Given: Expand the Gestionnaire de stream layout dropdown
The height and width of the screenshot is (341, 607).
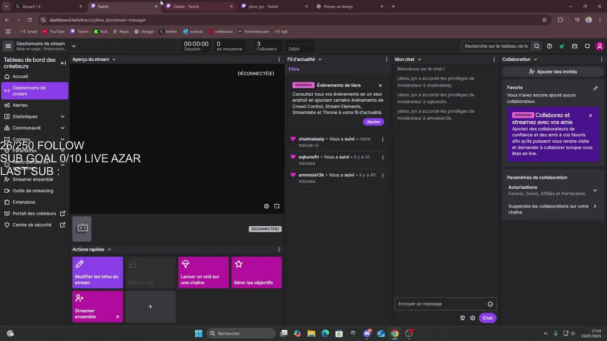Looking at the screenshot, I should click(74, 46).
